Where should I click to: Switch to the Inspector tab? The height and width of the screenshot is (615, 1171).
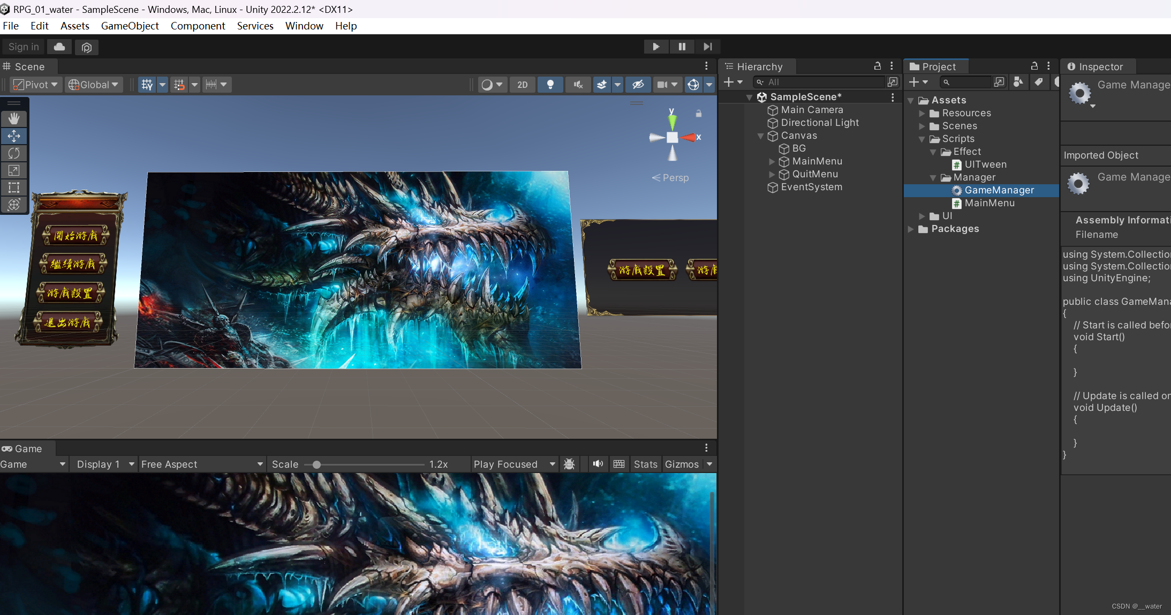[1097, 66]
